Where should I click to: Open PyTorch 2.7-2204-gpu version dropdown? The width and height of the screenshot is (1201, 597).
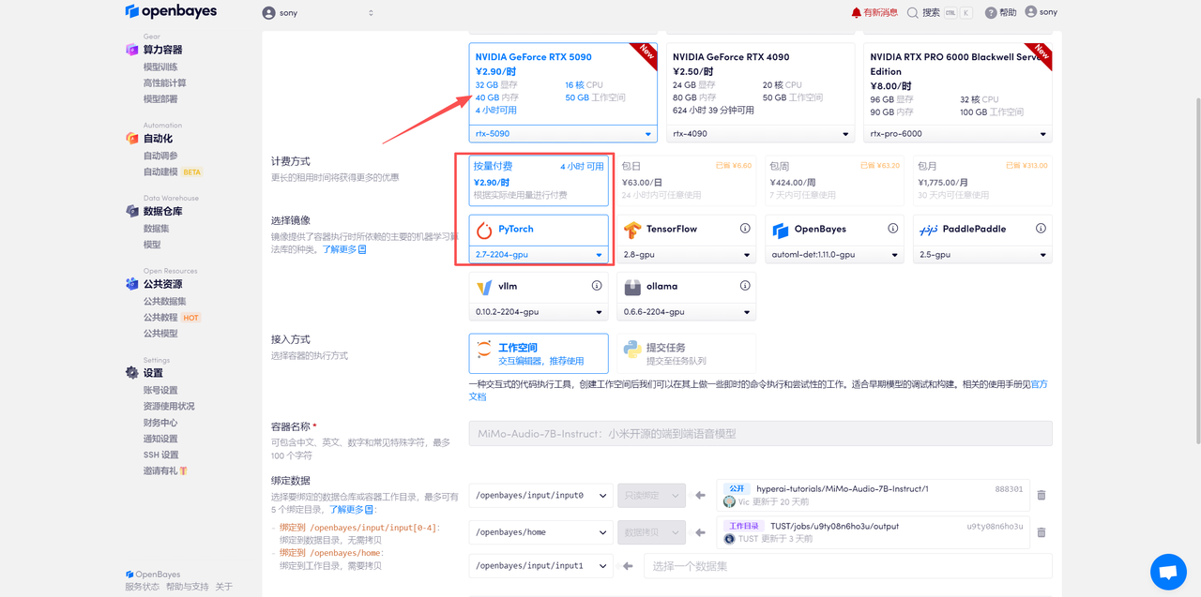(x=539, y=255)
